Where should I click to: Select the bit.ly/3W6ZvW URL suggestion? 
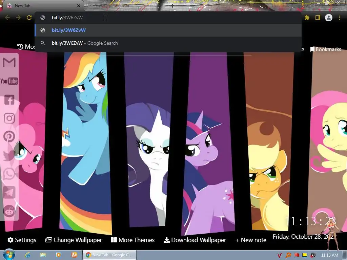[168, 30]
